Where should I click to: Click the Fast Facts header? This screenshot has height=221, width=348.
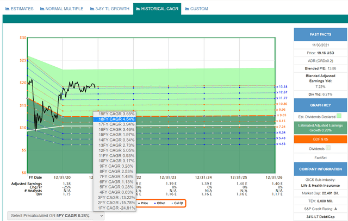pos(320,35)
